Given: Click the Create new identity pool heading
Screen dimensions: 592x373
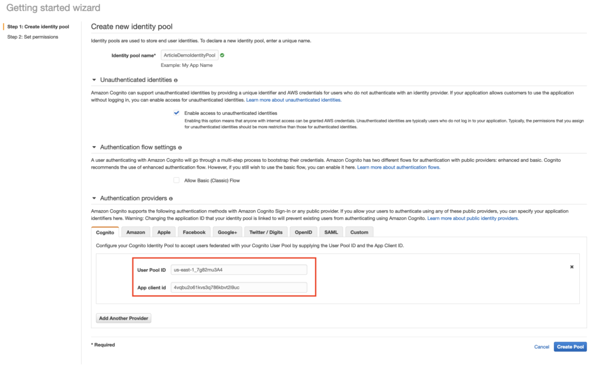Looking at the screenshot, I should (x=132, y=27).
